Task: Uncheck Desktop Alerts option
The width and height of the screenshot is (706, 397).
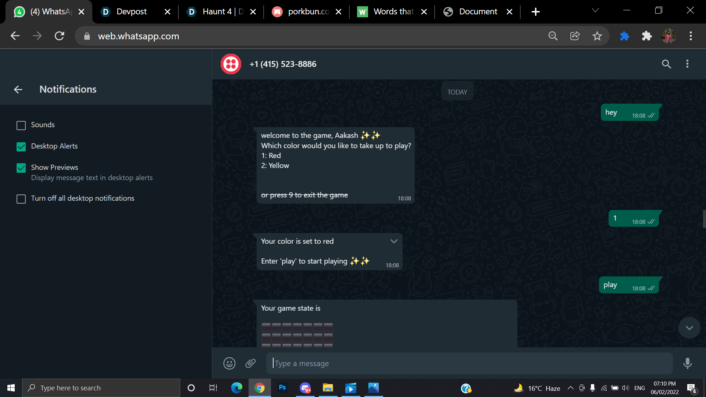Action: point(21,147)
